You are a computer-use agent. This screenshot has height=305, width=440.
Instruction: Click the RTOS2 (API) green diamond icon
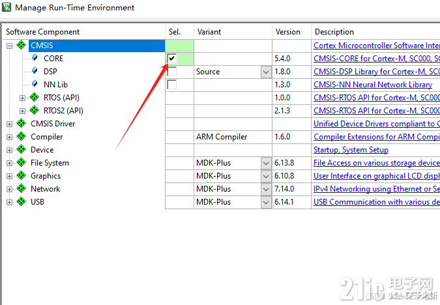click(35, 110)
